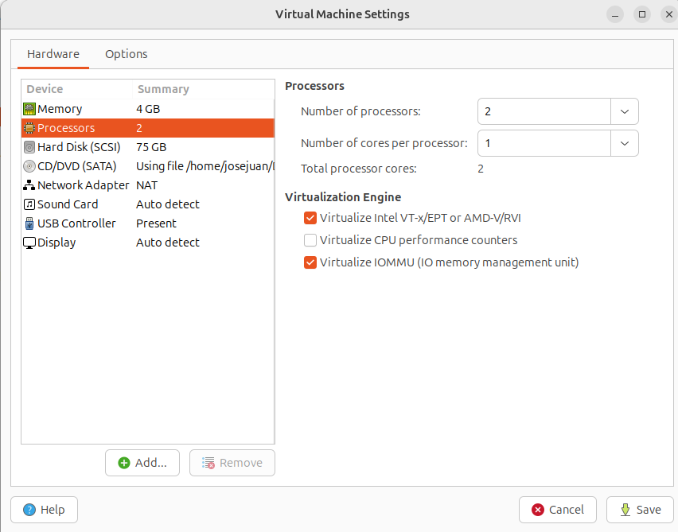Switch to the Options tab
The image size is (678, 532).
coord(126,54)
